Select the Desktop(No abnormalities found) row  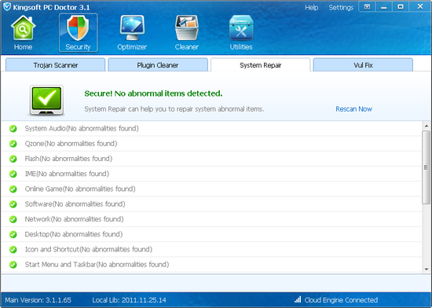(211, 234)
